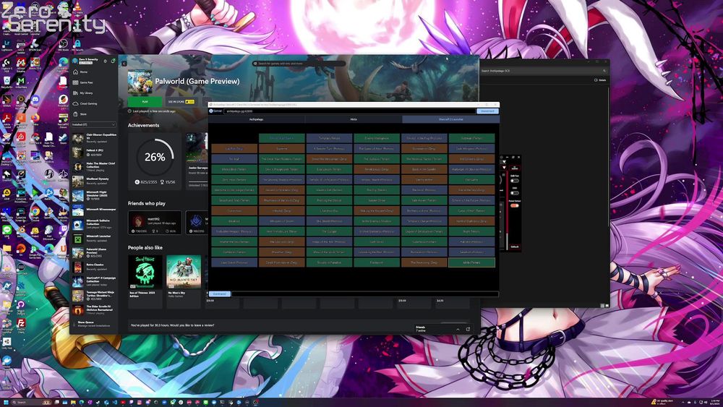Launch Safe Haven (Terran) mission
Screen dimensions: 723x407
click(424, 200)
